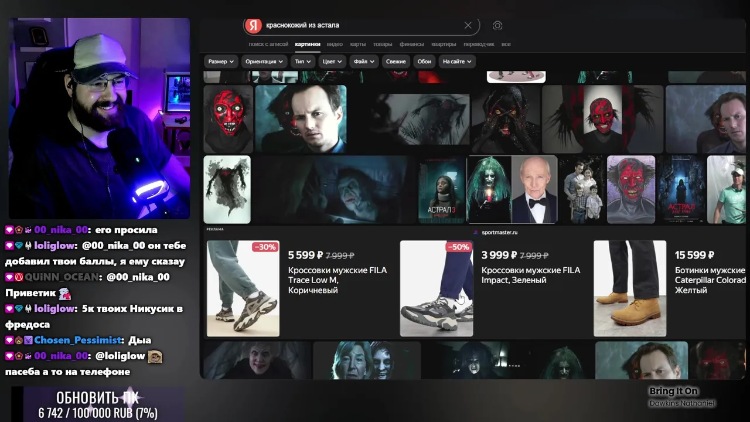This screenshot has height=422, width=750.
Task: Expand the 'Размер' filter dropdown
Action: pyautogui.click(x=221, y=62)
